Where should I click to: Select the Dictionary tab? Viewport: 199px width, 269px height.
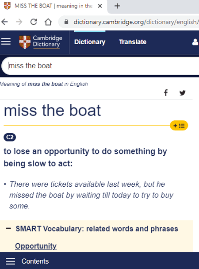point(90,42)
